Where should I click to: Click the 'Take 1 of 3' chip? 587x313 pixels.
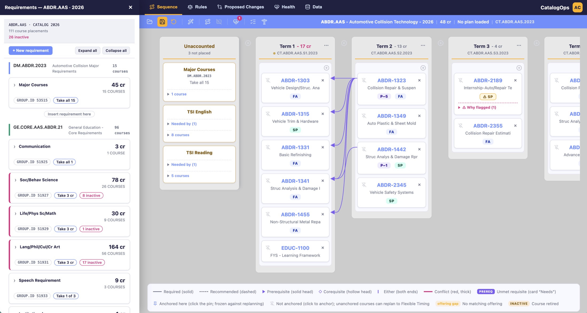[66, 296]
